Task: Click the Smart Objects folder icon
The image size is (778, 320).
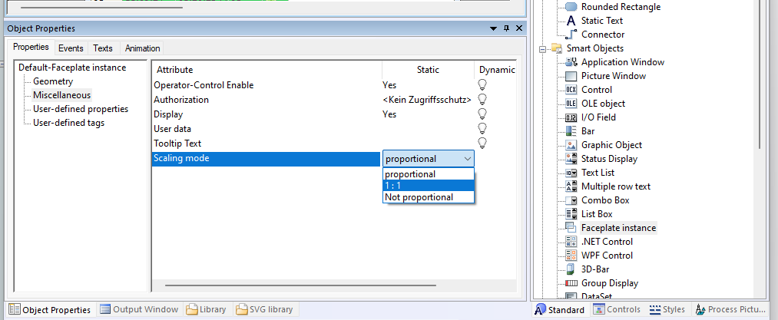Action: [556, 48]
